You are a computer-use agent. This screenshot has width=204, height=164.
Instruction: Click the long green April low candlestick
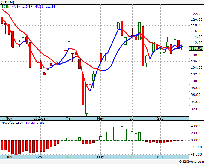coord(87,99)
